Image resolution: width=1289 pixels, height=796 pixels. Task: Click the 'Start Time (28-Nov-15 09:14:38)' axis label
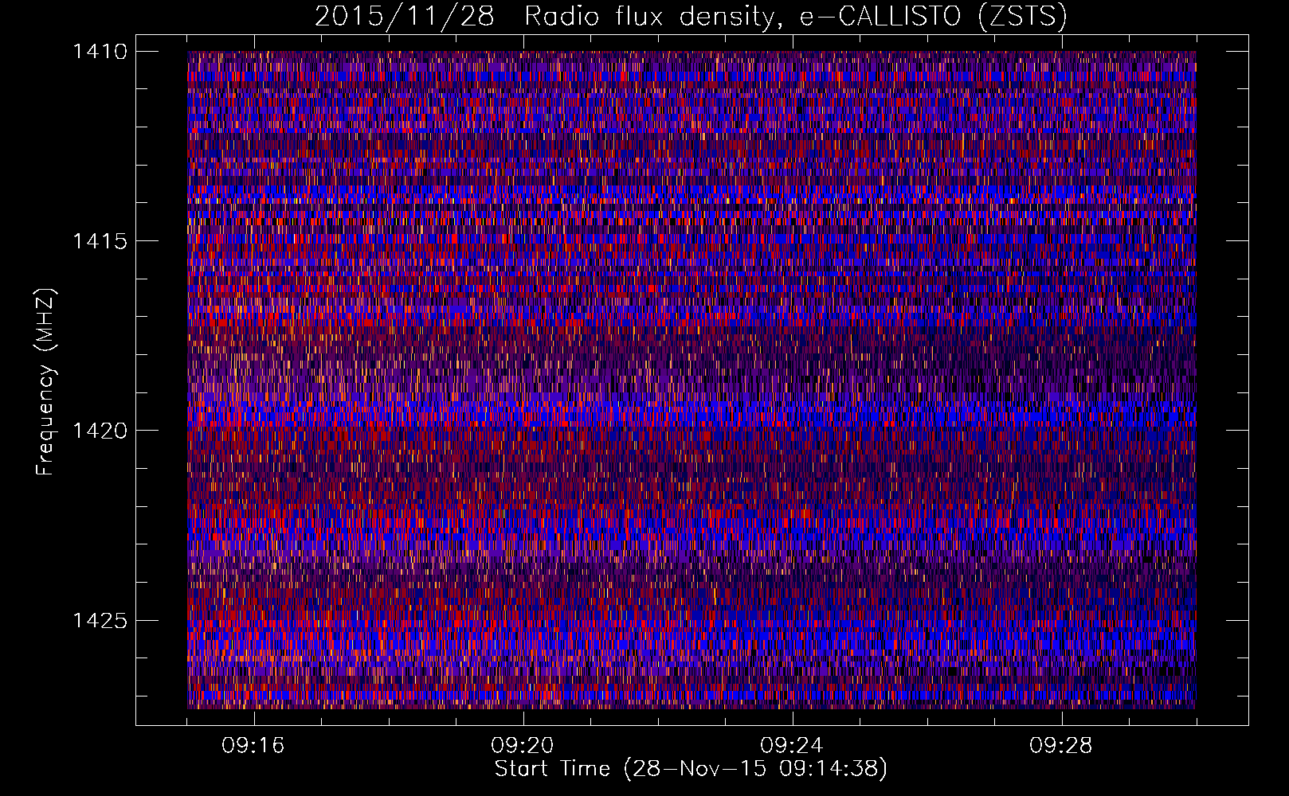click(x=691, y=769)
